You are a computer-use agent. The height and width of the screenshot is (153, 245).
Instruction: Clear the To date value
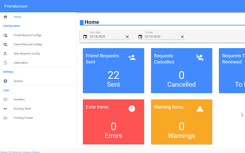pos(182,37)
